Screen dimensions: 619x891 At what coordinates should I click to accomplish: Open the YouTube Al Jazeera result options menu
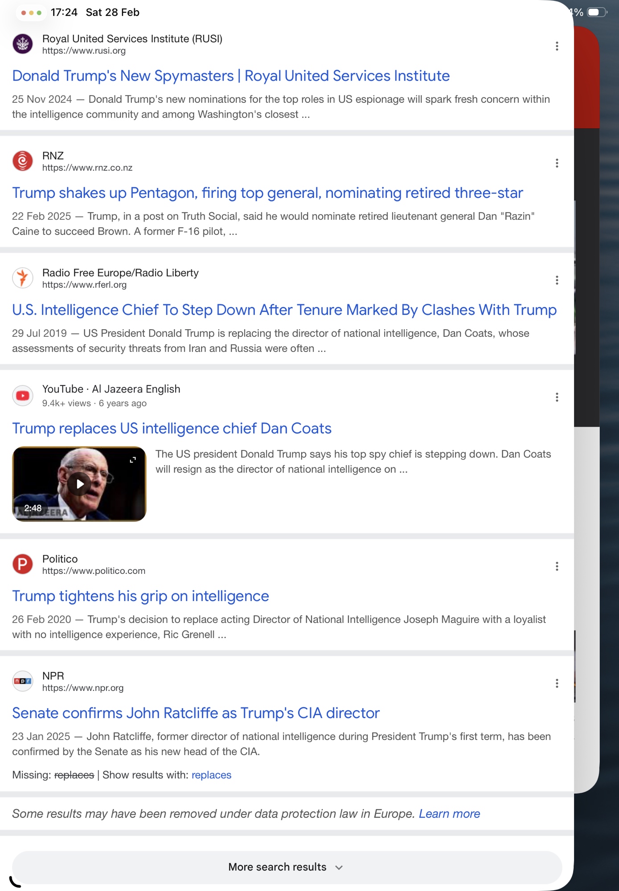click(557, 397)
